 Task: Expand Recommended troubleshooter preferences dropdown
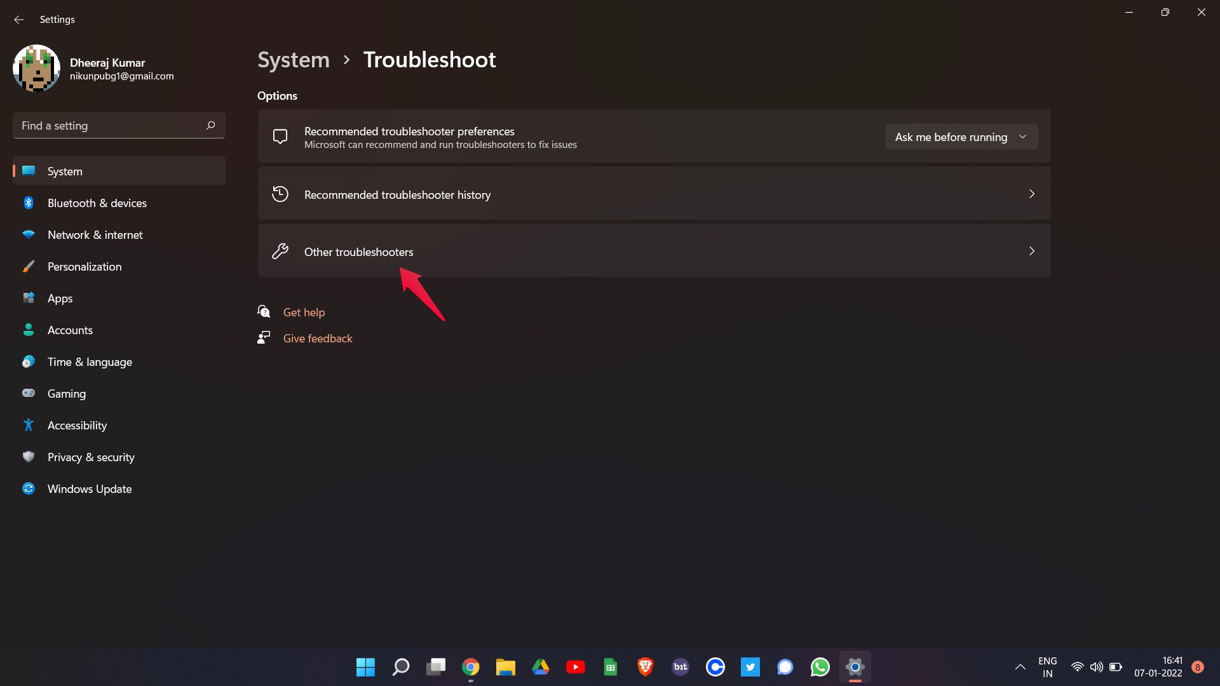coord(961,136)
